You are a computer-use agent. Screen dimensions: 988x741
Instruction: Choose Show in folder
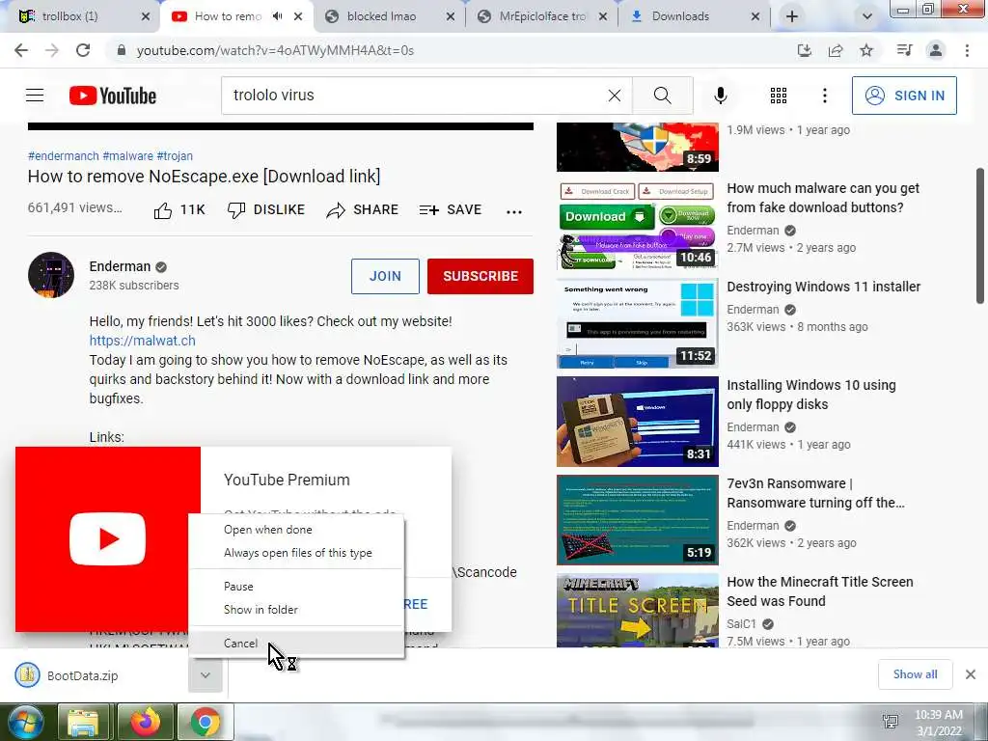click(296, 610)
